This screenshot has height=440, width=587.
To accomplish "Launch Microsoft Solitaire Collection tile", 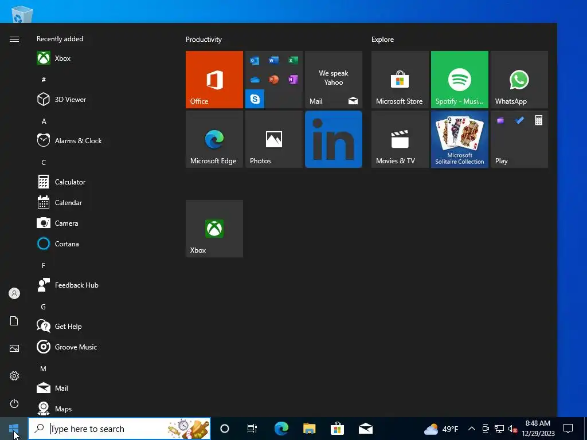I will coord(459,139).
